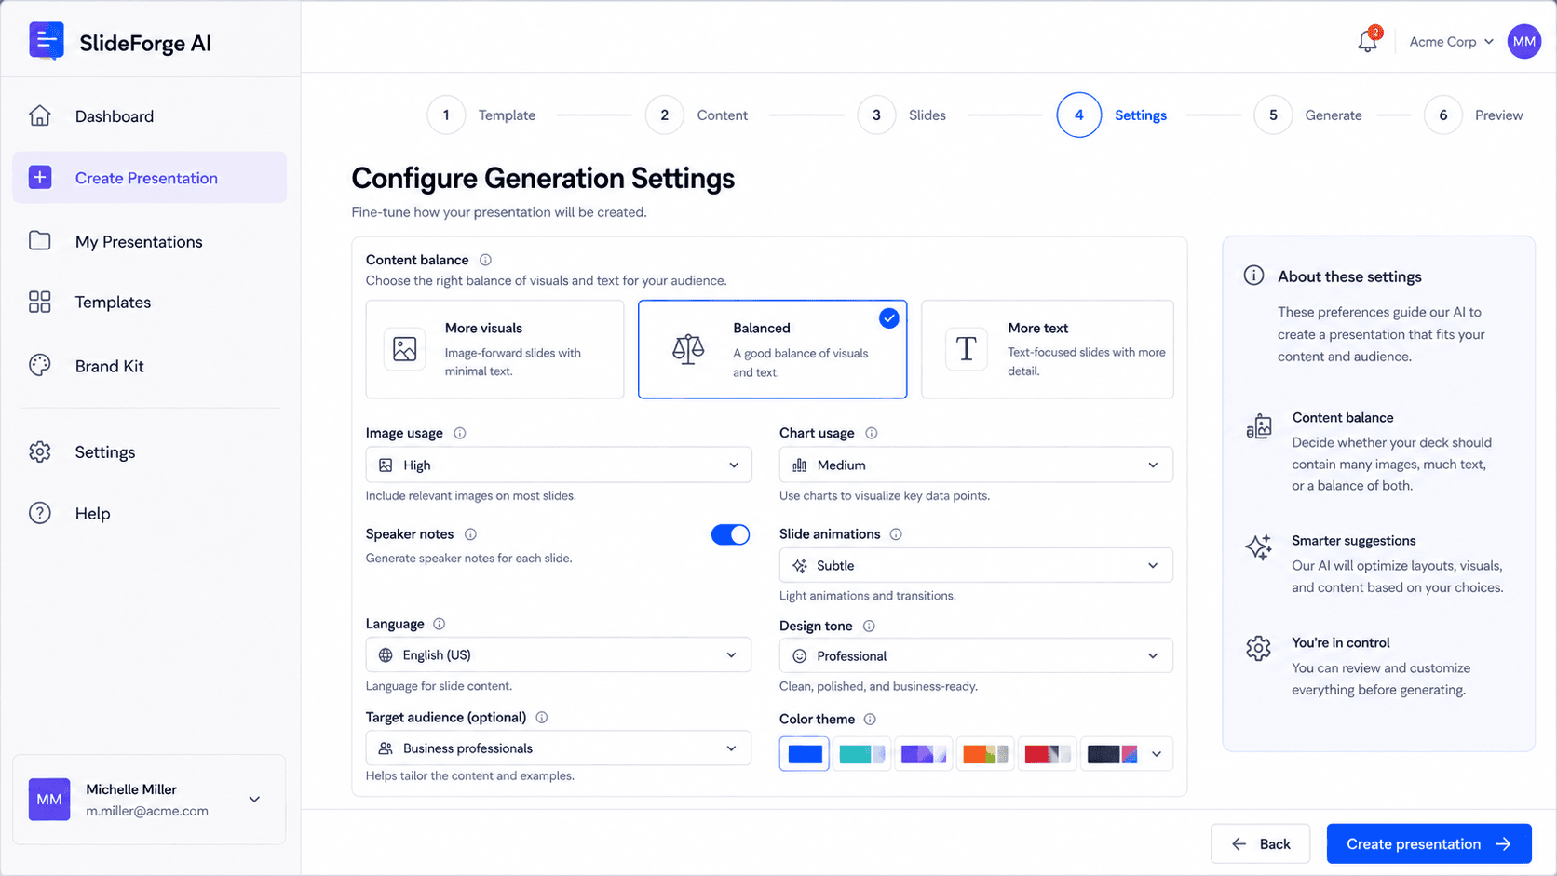Screen dimensions: 1557x876
Task: Open the Slide animations dropdown
Action: tap(976, 565)
